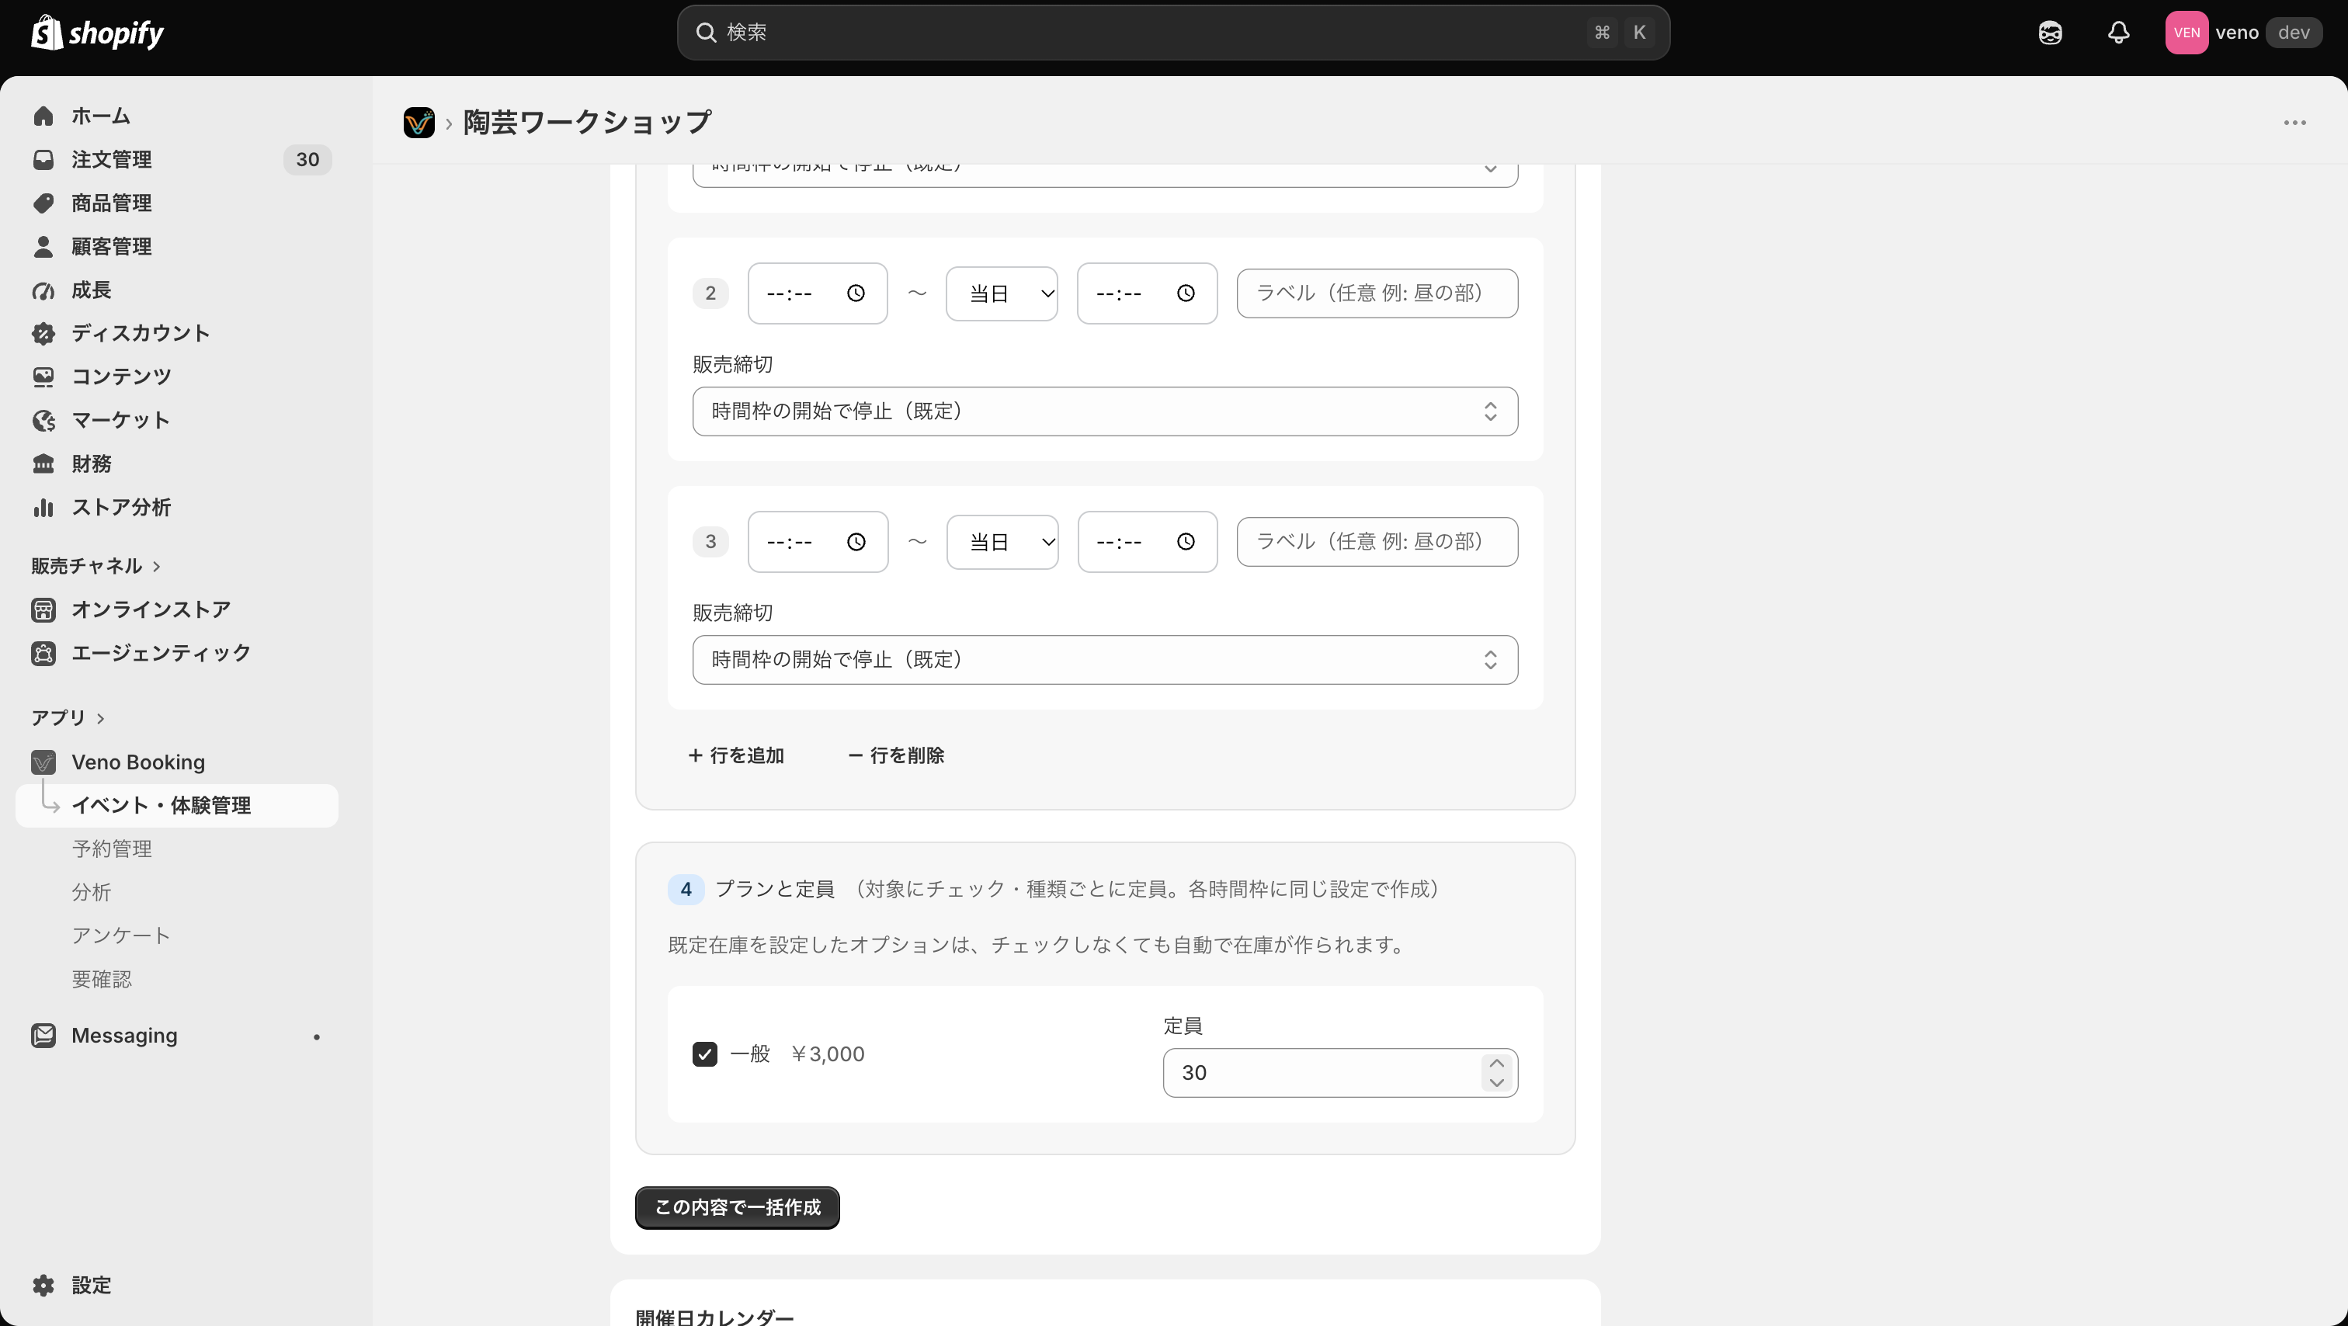Click clock icon in row 2 start time
2348x1326 pixels.
[x=855, y=293]
